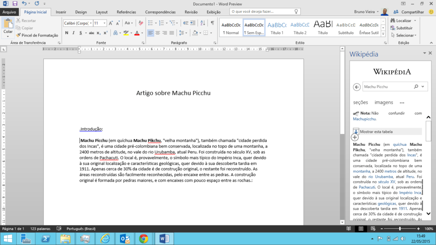Apply subscript formatting
The width and height of the screenshot is (436, 245).
(98, 33)
